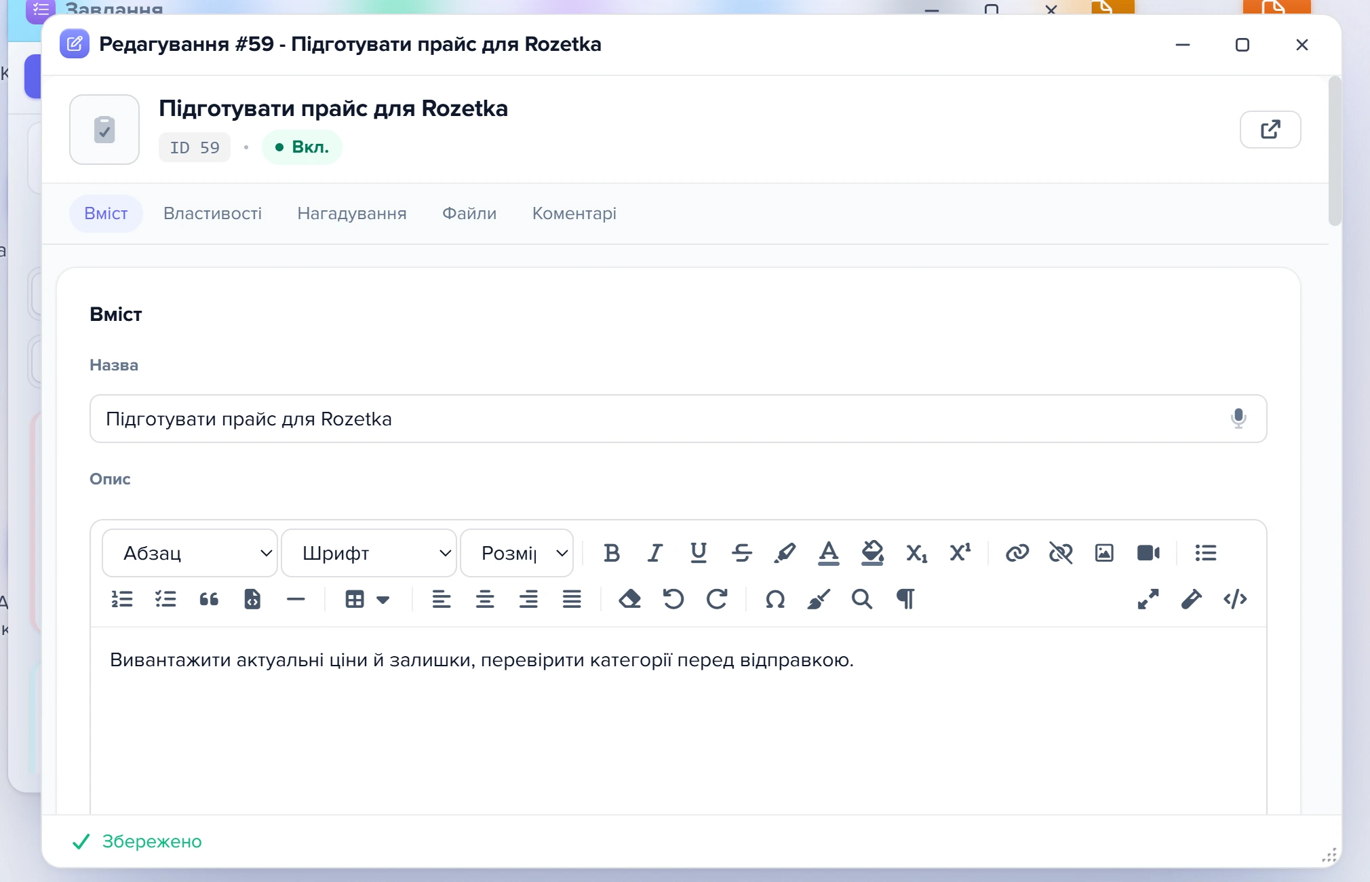Image resolution: width=1370 pixels, height=882 pixels.
Task: Apply subscript formatting
Action: 916,553
